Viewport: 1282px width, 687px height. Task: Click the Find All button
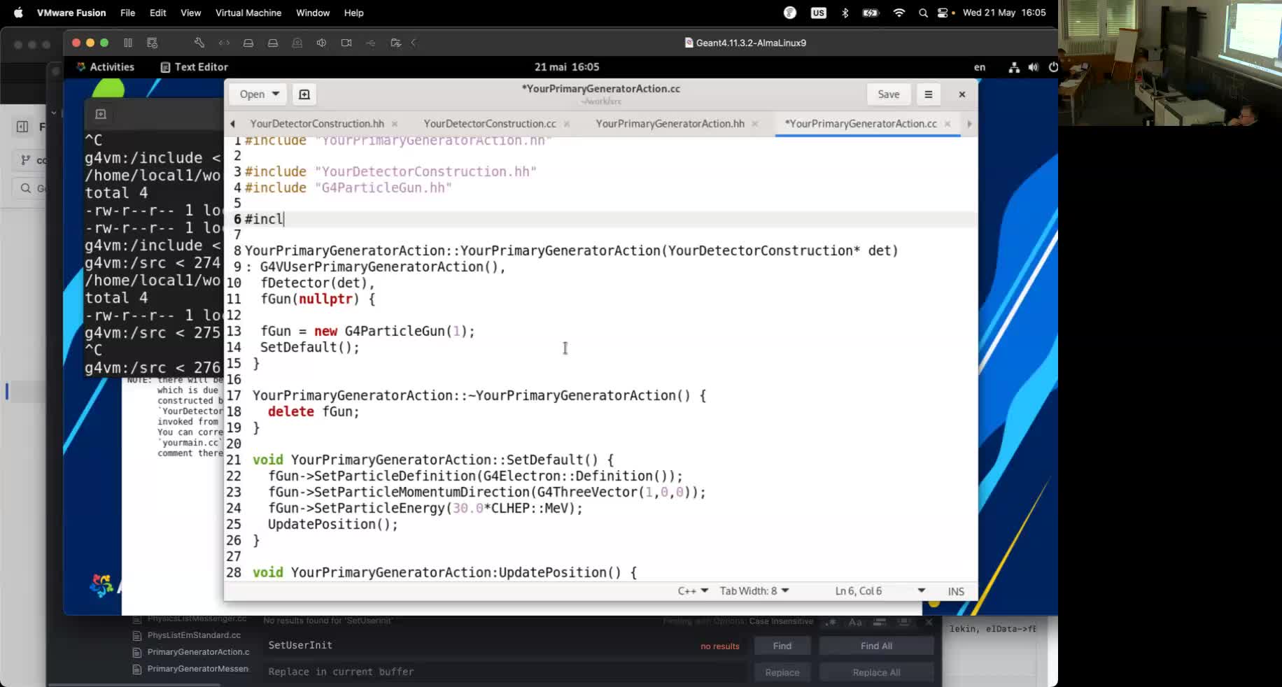click(x=876, y=646)
